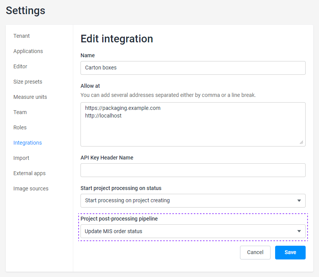Click the Settings page title

[26, 11]
